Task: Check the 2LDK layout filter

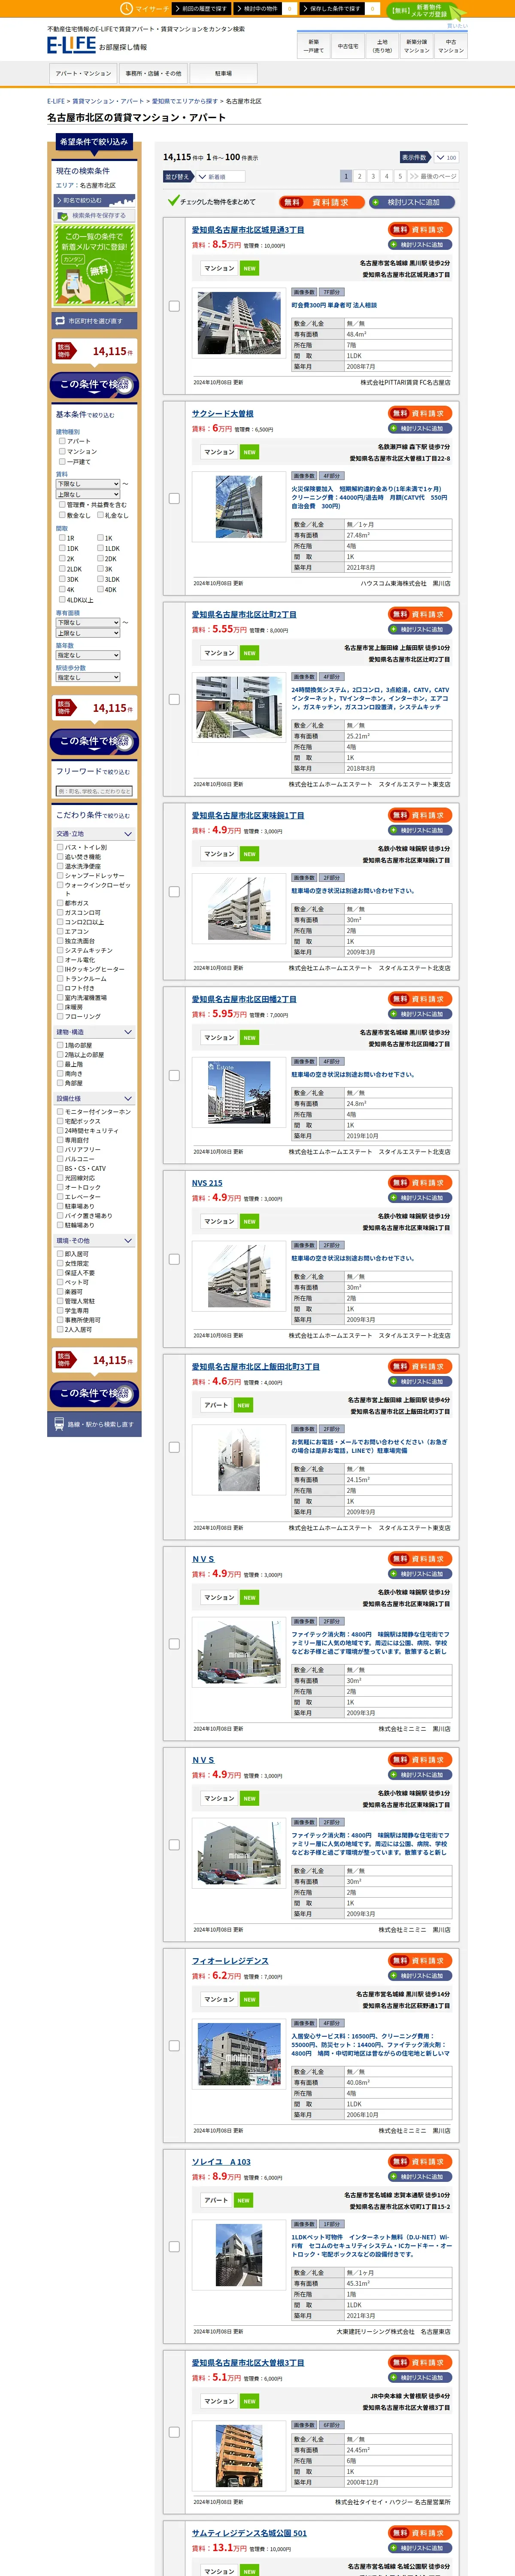Action: [x=62, y=569]
